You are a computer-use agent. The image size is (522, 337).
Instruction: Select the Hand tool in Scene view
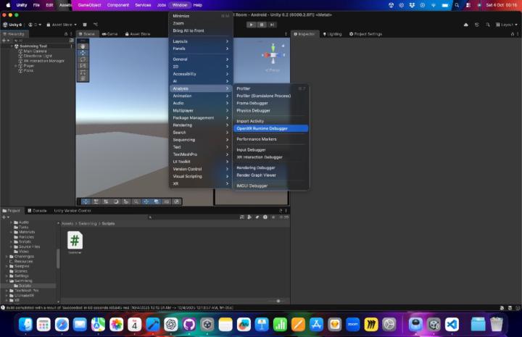[x=83, y=46]
